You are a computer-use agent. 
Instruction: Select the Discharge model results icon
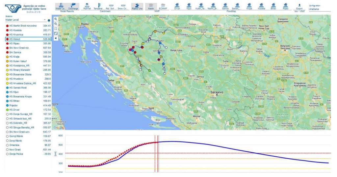point(73,6)
